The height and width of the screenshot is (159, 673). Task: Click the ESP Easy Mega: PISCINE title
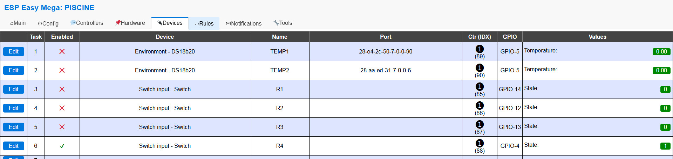(49, 8)
